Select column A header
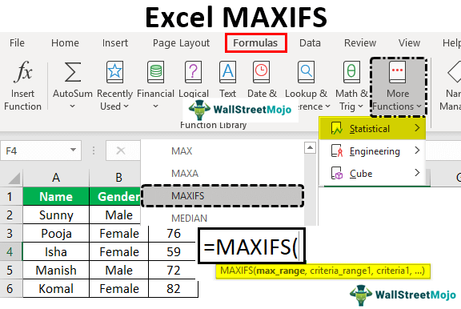Viewport: 461px width, 309px height. point(56,177)
